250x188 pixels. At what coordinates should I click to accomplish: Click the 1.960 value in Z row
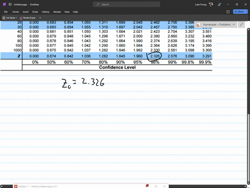coord(137,56)
